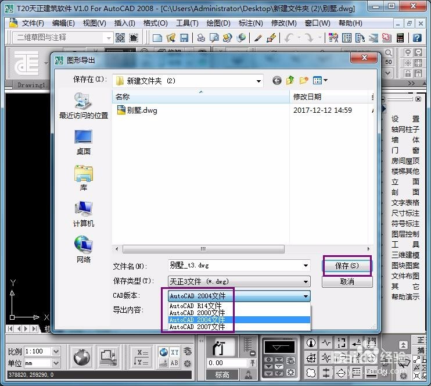Open 轴网柱子 in the Tianzheng side menu
This screenshot has width=431, height=386.
point(405,129)
